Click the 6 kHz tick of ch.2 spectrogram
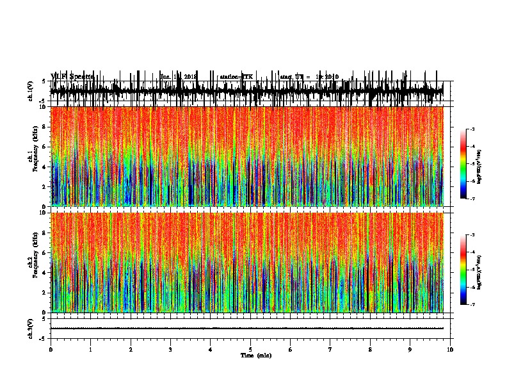This screenshot has width=507, height=392. click(45, 253)
